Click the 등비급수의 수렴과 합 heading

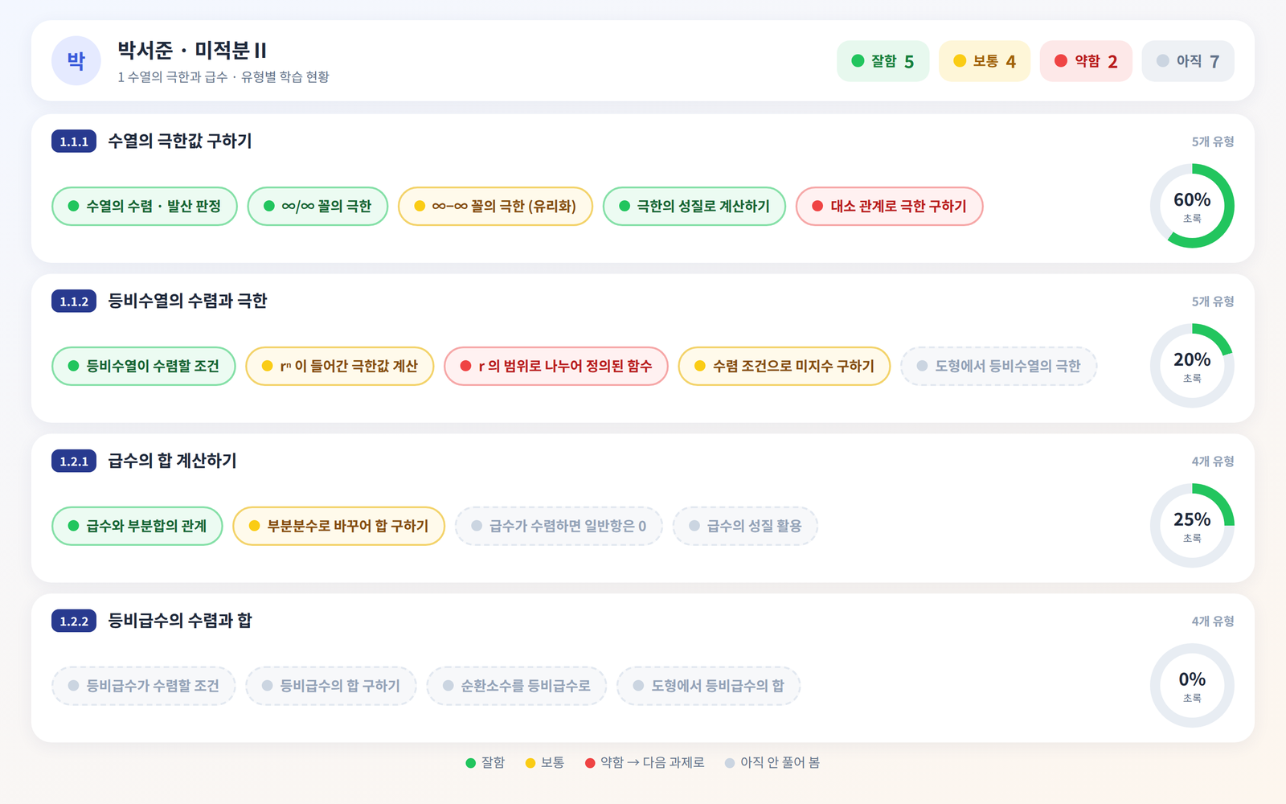tap(180, 621)
